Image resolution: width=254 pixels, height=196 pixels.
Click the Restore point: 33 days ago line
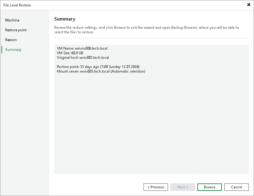click(x=98, y=67)
